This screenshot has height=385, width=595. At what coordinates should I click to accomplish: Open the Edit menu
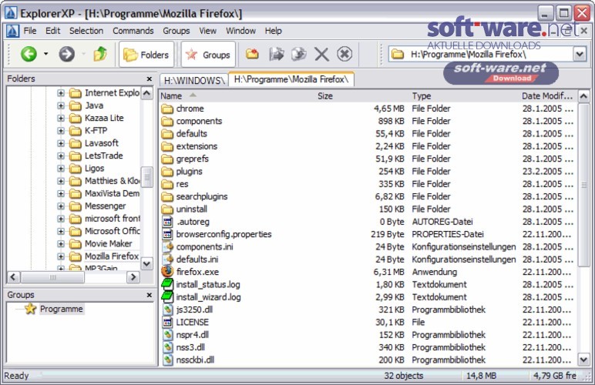point(52,31)
